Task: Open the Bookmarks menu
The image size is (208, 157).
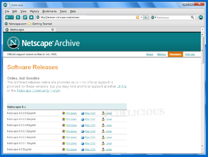Action: [50, 11]
